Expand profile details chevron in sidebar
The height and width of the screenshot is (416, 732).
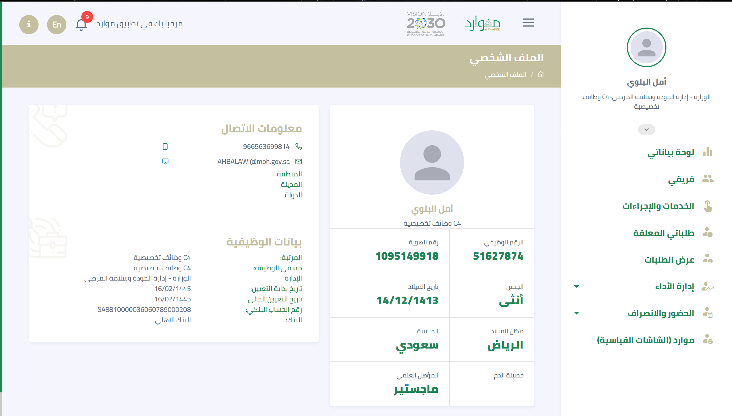646,129
